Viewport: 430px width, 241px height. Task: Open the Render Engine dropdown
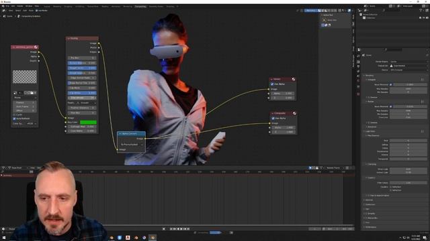408,62
